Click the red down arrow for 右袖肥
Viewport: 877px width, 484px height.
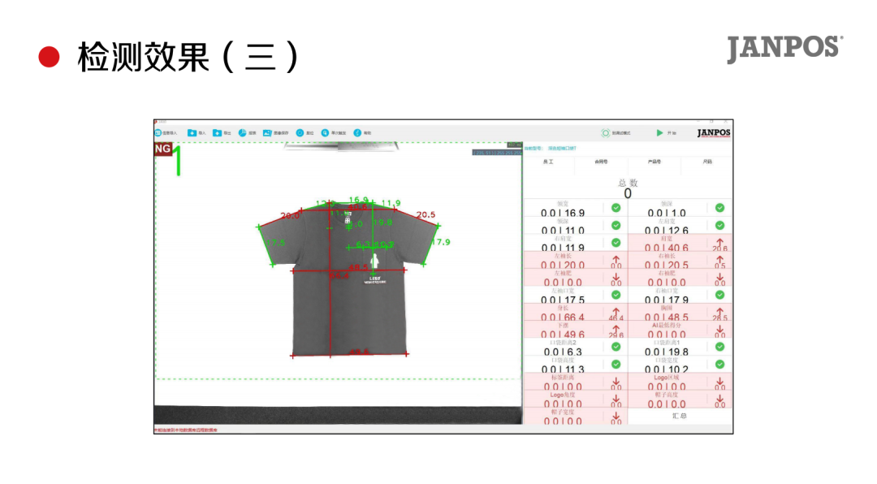point(719,278)
